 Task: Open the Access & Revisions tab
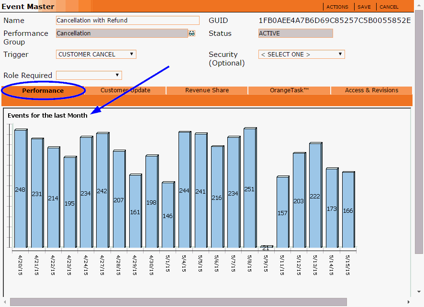pos(371,90)
